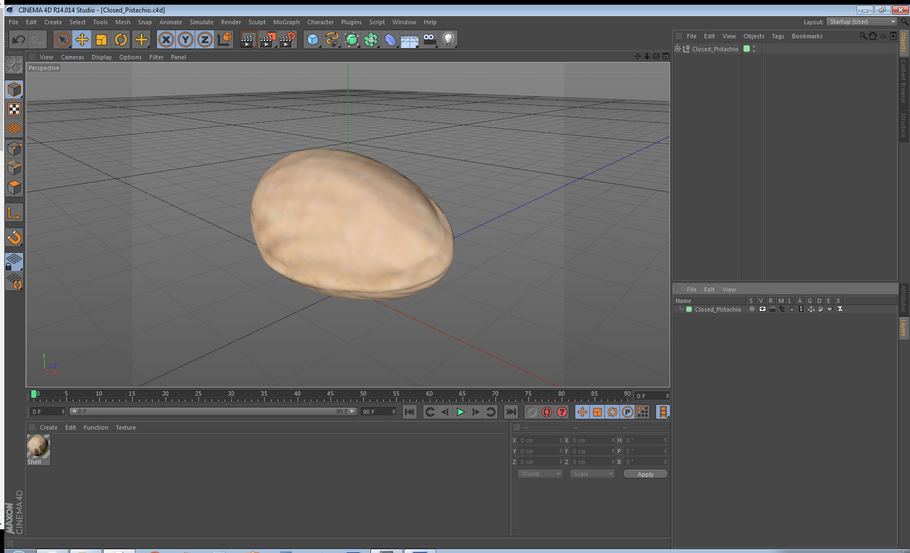Click the Redo arrow icon
Image resolution: width=910 pixels, height=553 pixels.
click(37, 39)
